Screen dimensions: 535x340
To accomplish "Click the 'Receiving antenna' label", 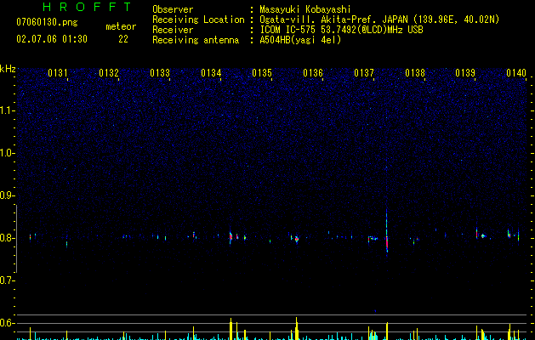I will click(x=196, y=40).
